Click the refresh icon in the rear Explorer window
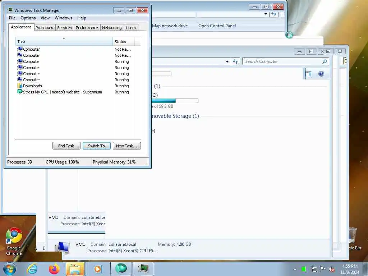This screenshot has height=276, width=368. point(274,14)
